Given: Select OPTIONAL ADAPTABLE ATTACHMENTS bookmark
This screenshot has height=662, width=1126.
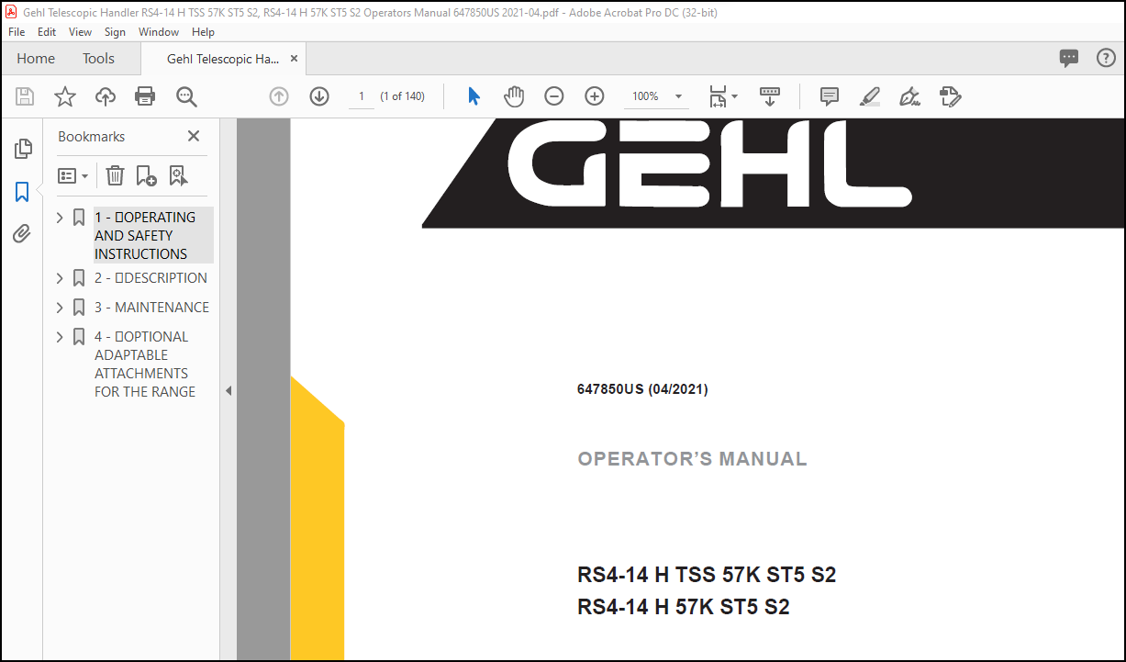Looking at the screenshot, I should pos(145,365).
